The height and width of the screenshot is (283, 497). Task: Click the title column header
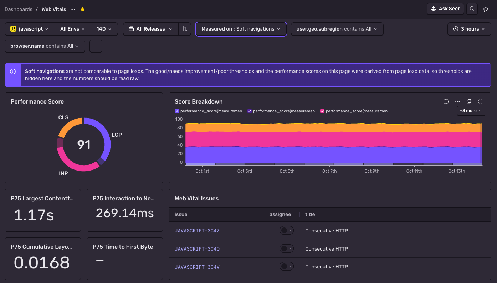tap(310, 214)
